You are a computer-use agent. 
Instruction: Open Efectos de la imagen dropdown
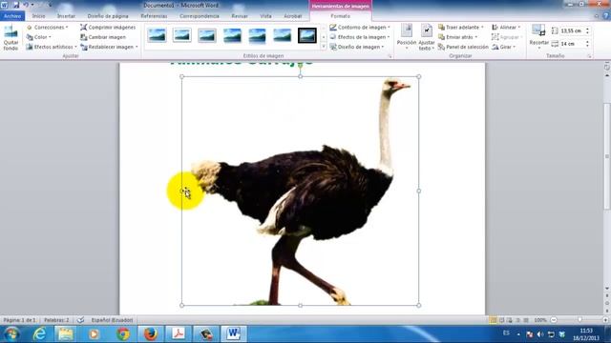360,37
